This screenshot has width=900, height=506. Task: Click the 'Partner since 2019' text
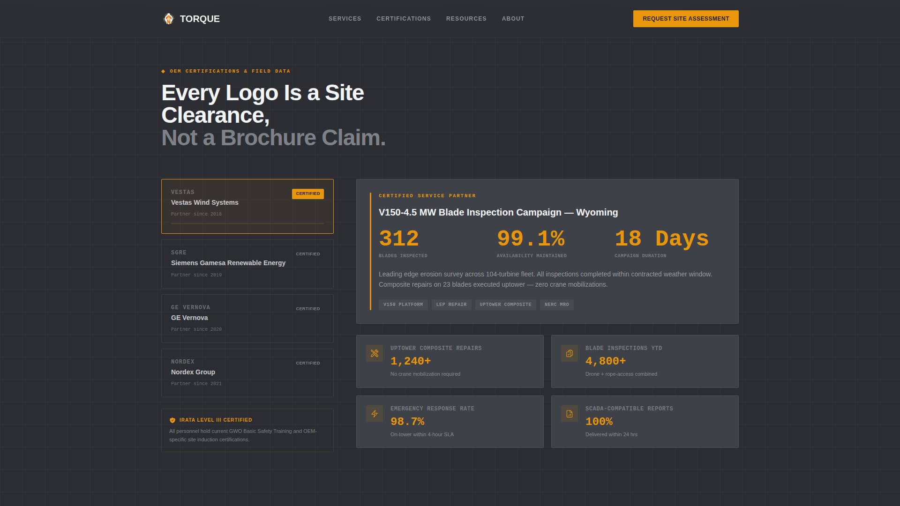click(x=196, y=275)
